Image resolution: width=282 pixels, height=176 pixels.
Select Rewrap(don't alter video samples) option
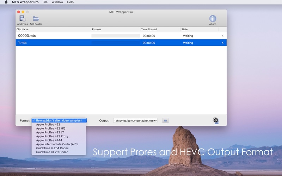point(59,120)
